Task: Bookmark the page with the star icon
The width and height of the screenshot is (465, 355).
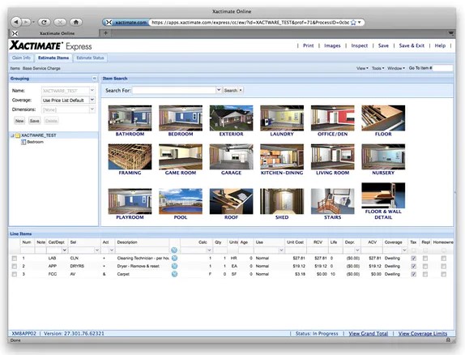Action: pos(353,22)
